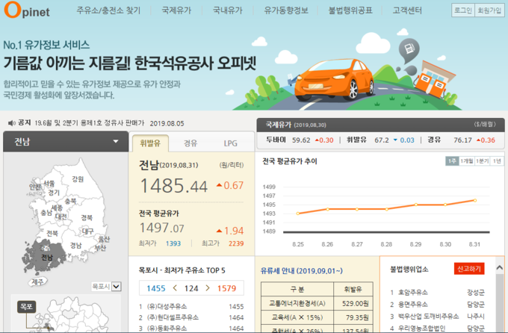Image resolution: width=508 pixels, height=333 pixels.
Task: Click the 8.29 data point on chart
Action: (416, 205)
